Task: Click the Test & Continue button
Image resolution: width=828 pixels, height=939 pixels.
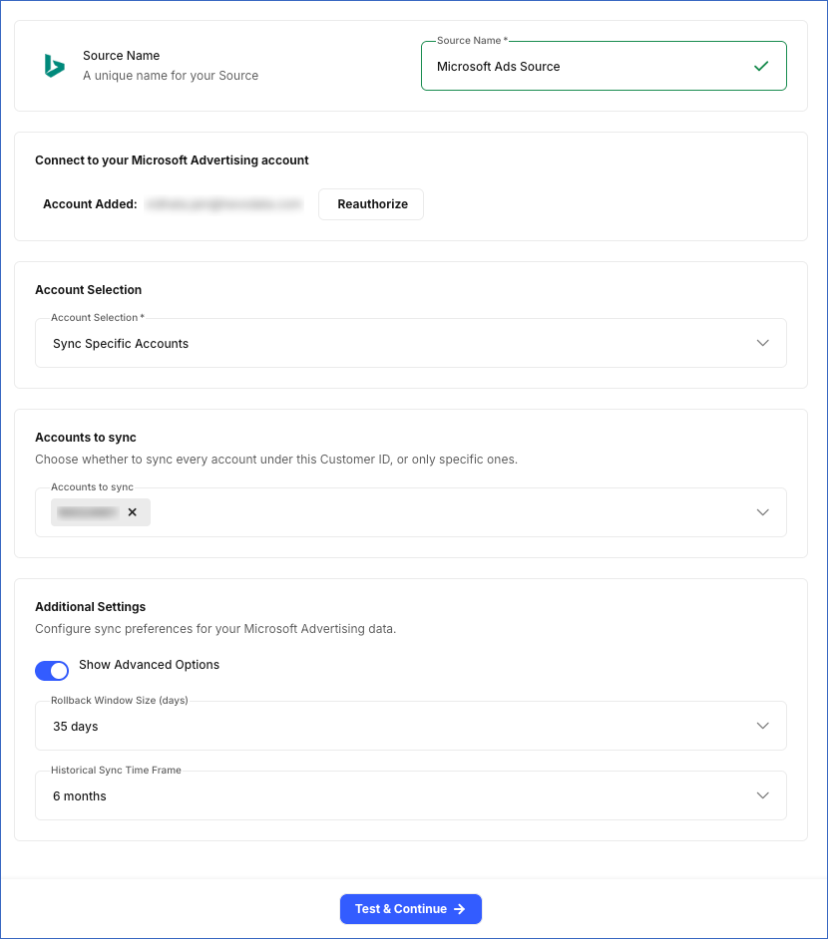Action: pyautogui.click(x=410, y=908)
